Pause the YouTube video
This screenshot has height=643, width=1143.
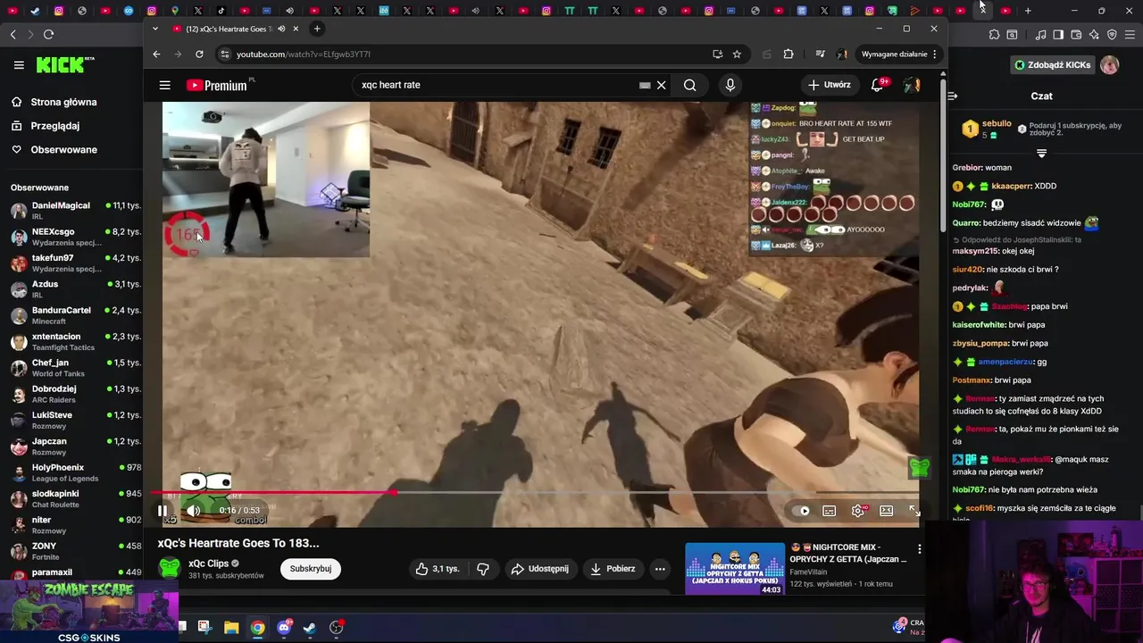coord(163,511)
